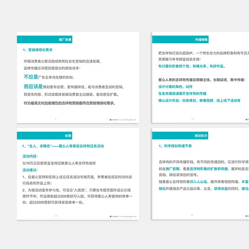
Task: Click the line starting 把吉祥物打造为超级IP
Action: click(204, 53)
